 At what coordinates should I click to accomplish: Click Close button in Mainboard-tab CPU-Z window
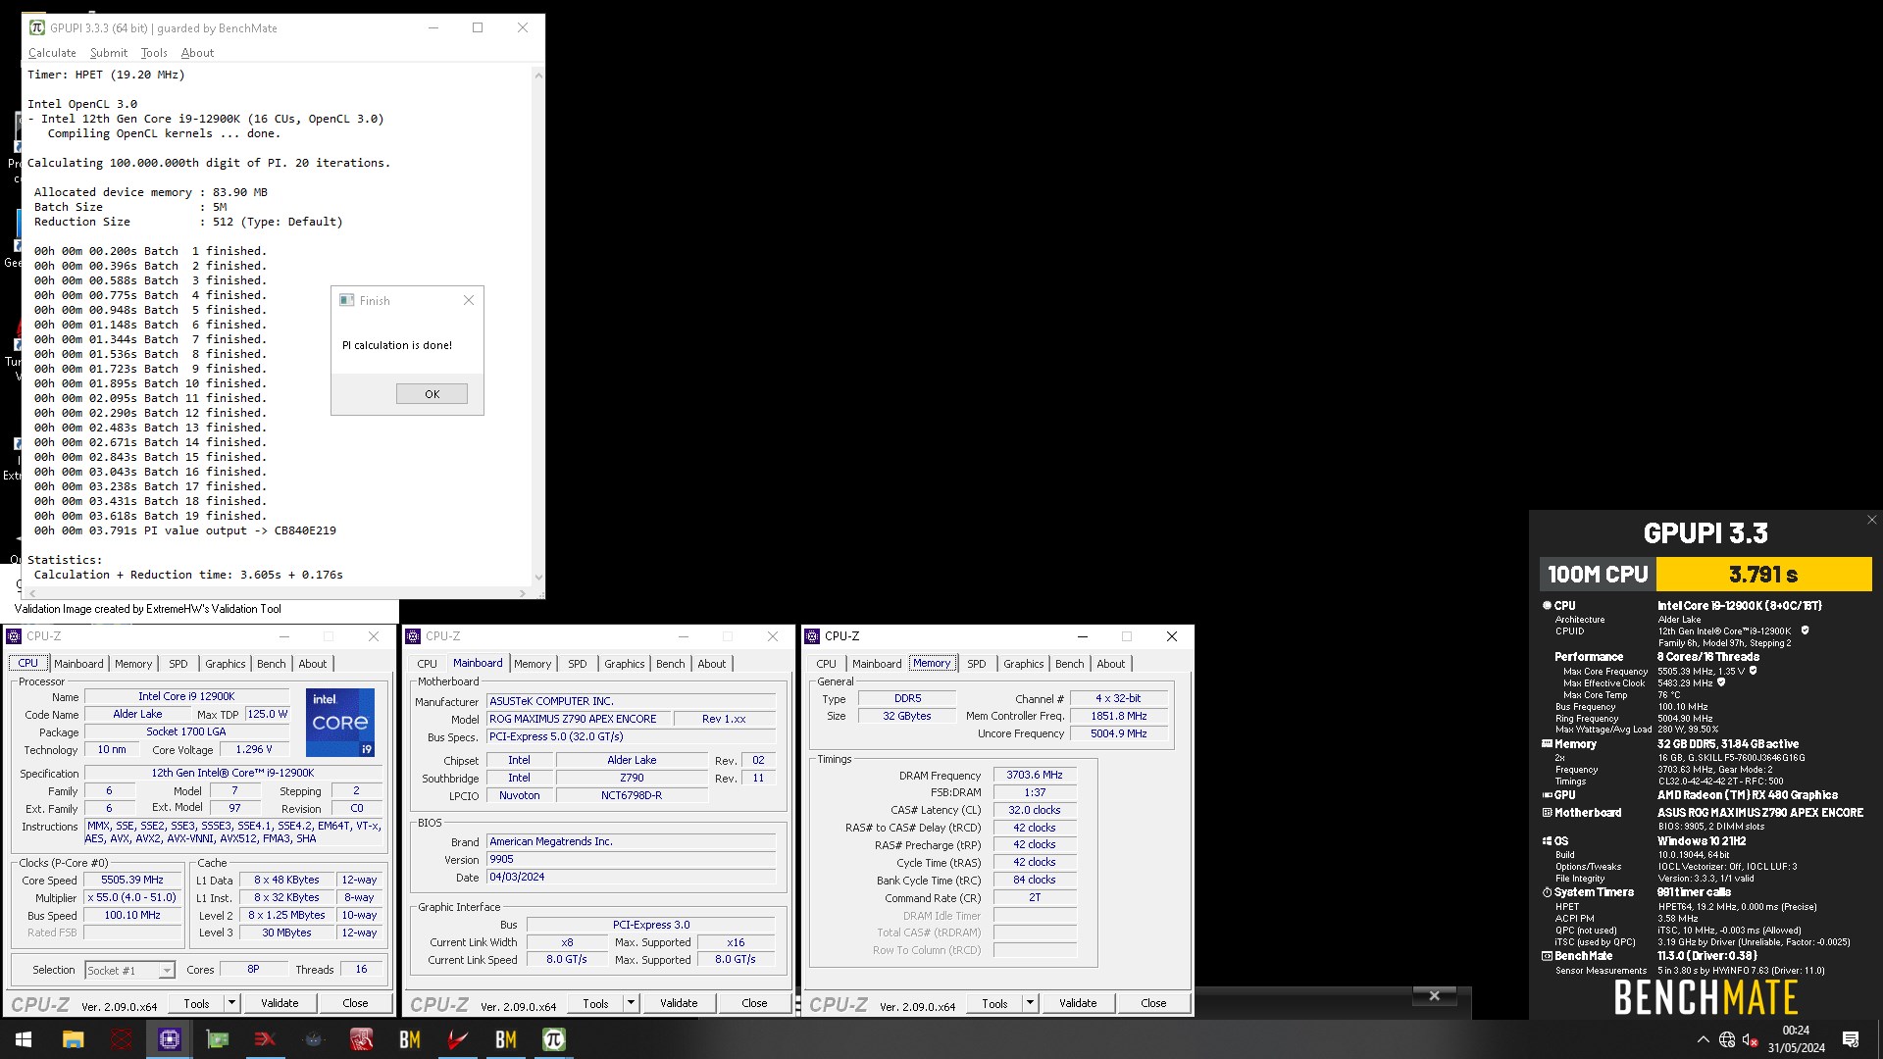[754, 1003]
